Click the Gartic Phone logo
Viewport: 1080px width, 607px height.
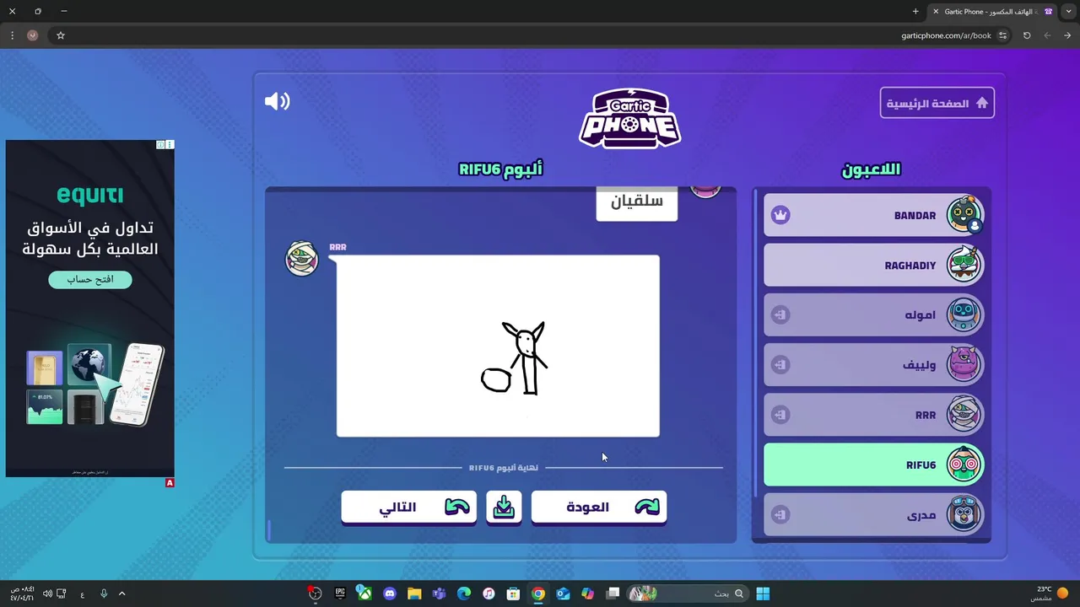pyautogui.click(x=629, y=118)
